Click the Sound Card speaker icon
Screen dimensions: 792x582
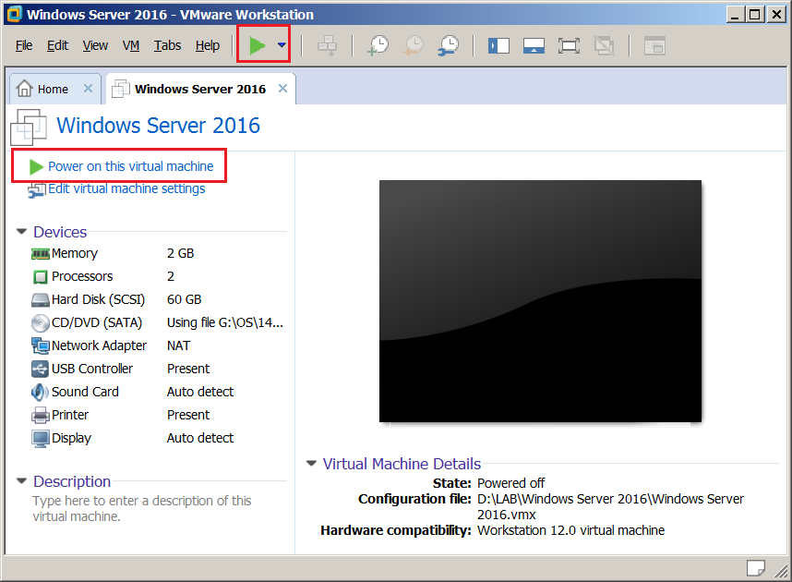[41, 392]
